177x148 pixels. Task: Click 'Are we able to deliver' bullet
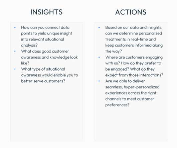click(132, 93)
